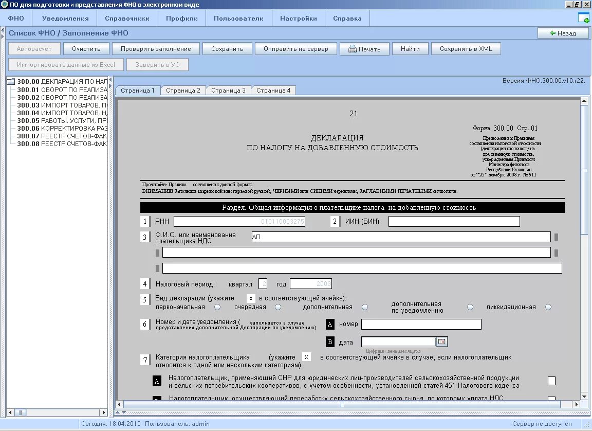
Task: Click Список ФНО / Заполнение ФНО breadcrumb
Action: pyautogui.click(x=68, y=33)
